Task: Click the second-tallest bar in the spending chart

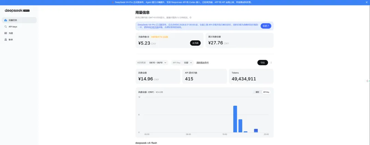Action: pos(240,126)
